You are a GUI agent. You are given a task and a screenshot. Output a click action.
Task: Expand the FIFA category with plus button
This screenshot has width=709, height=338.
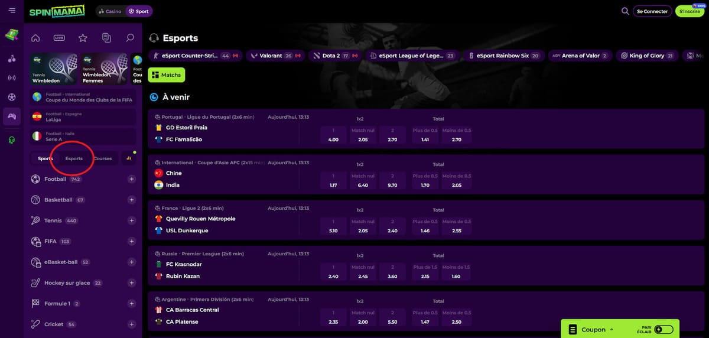point(132,241)
